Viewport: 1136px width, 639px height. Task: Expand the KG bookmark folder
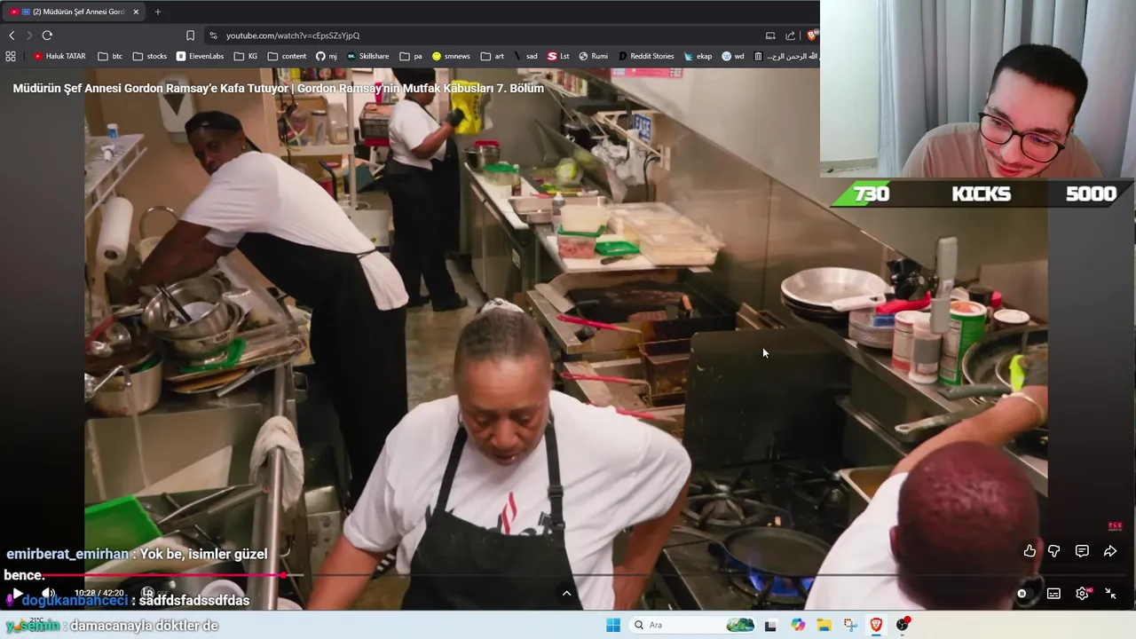[x=246, y=56]
